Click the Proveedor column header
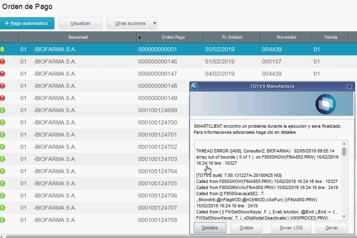Image resolution: width=357 pixels, height=238 pixels. point(286,37)
